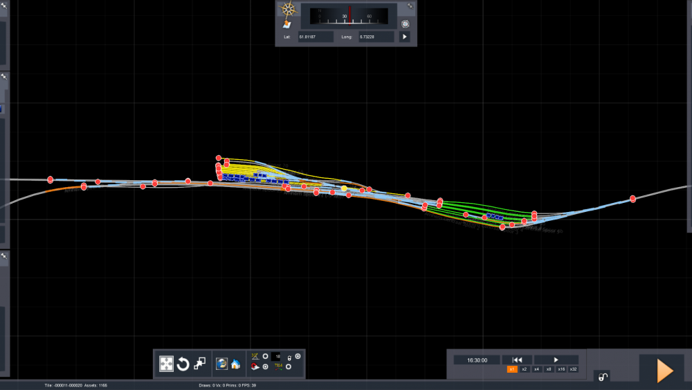Click the Latitude input field
This screenshot has width=692, height=390.
click(316, 37)
